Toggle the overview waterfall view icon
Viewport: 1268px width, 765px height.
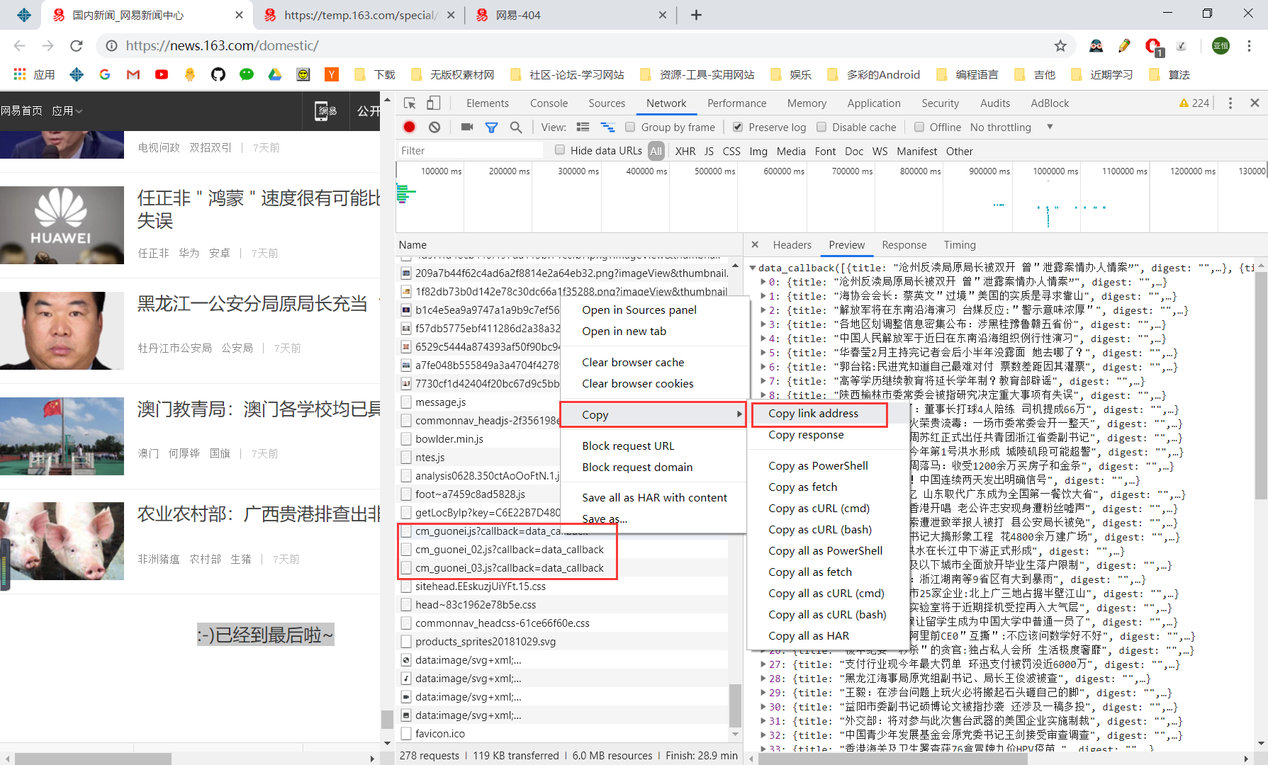pyautogui.click(x=607, y=127)
